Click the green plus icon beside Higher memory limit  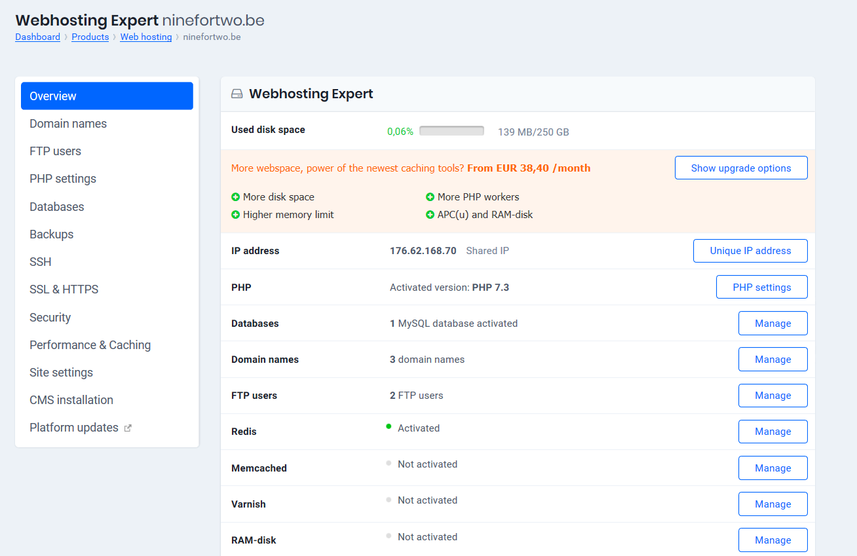pos(235,214)
